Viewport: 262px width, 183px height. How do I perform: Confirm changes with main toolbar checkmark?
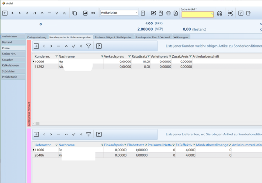coord(57,13)
